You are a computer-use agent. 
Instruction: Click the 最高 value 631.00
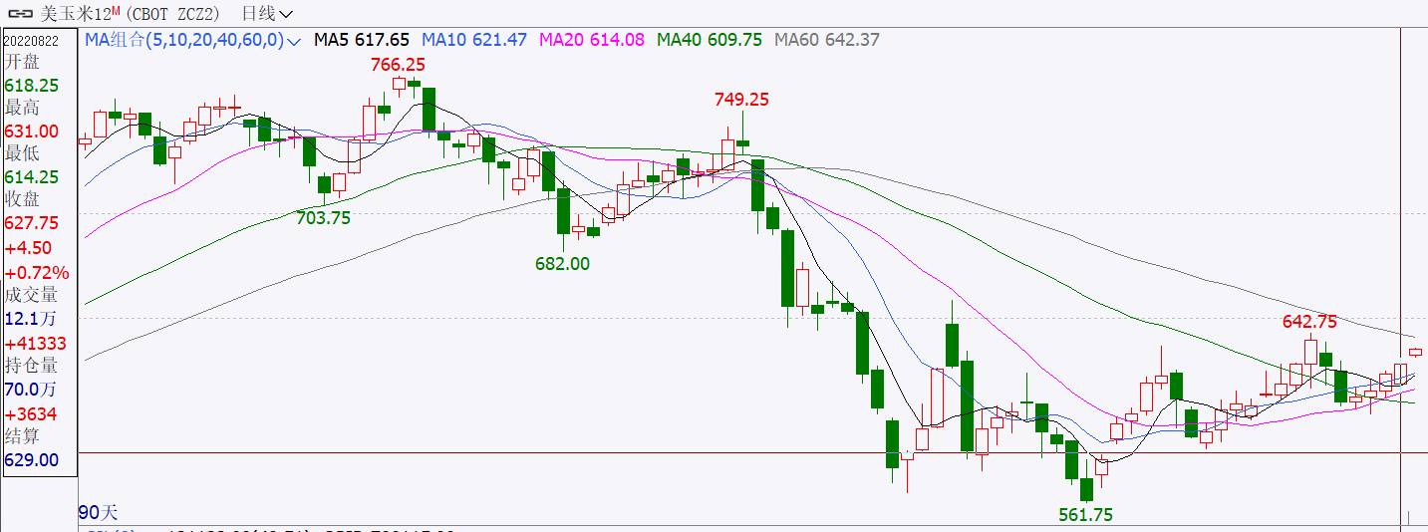pyautogui.click(x=31, y=132)
